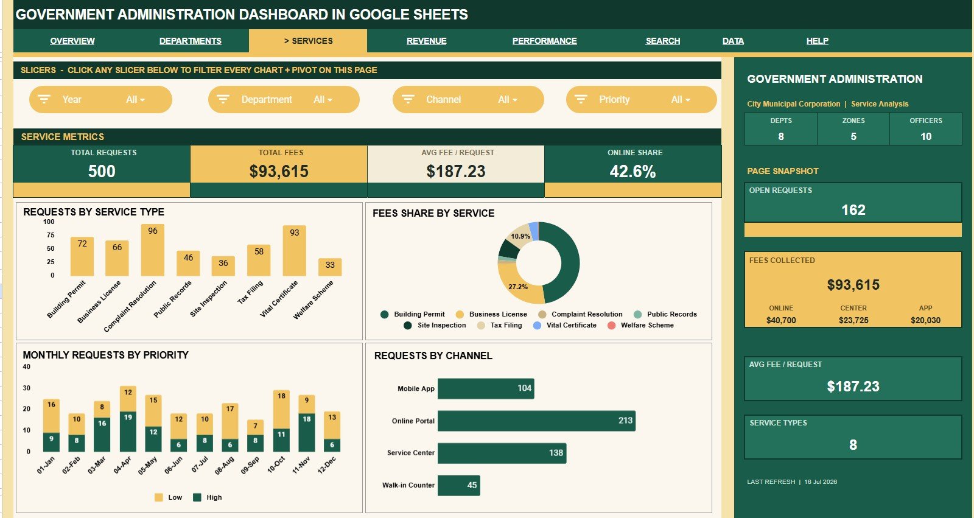Click the Center fees amount $23,725
The height and width of the screenshot is (518, 974).
(853, 320)
